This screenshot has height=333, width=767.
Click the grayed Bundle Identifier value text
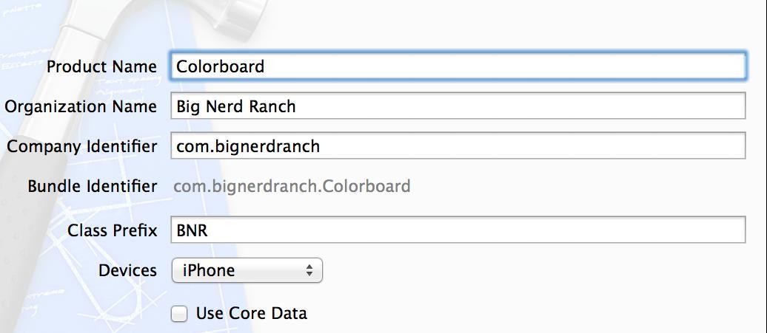click(292, 186)
